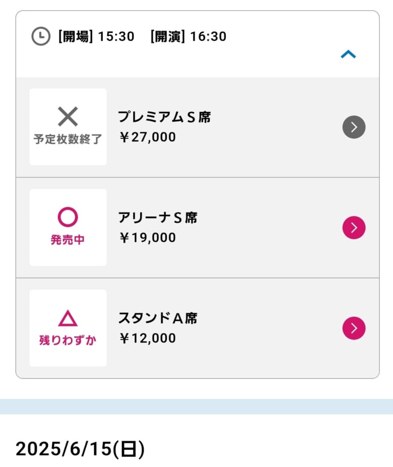The image size is (393, 467).
Task: Click the circle on-sale icon for アリーナS席
Action: coord(68,217)
